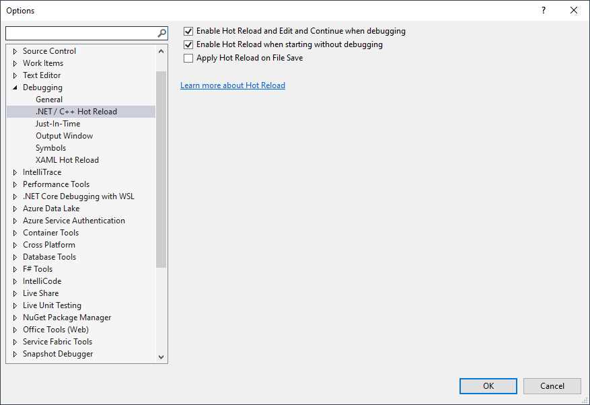The height and width of the screenshot is (405, 590).
Task: Expand the Text Editor settings node
Action: [16, 75]
